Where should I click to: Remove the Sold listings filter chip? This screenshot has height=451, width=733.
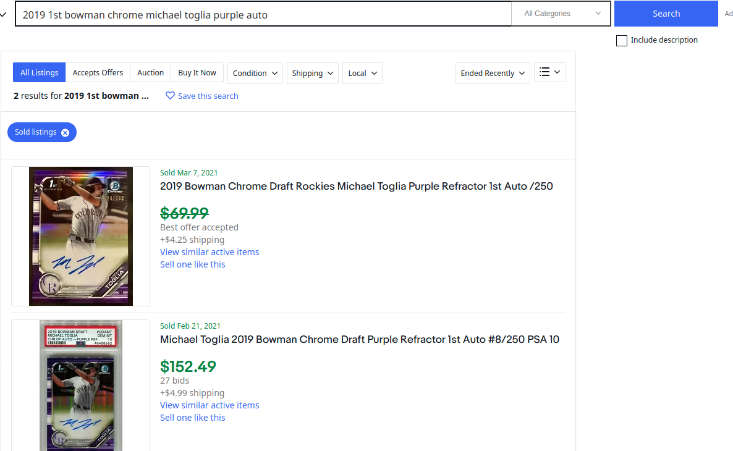(x=65, y=132)
